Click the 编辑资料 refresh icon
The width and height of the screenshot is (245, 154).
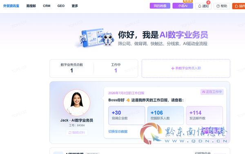click(x=70, y=133)
